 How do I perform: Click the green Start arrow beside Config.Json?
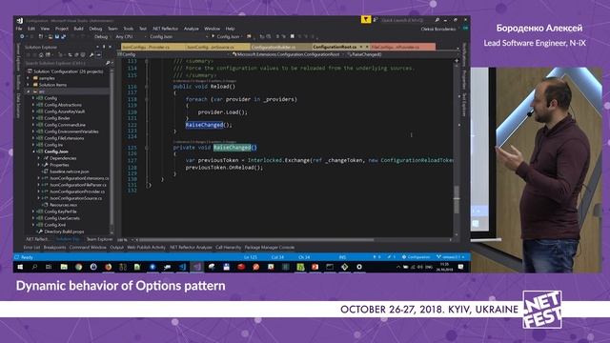coord(213,36)
